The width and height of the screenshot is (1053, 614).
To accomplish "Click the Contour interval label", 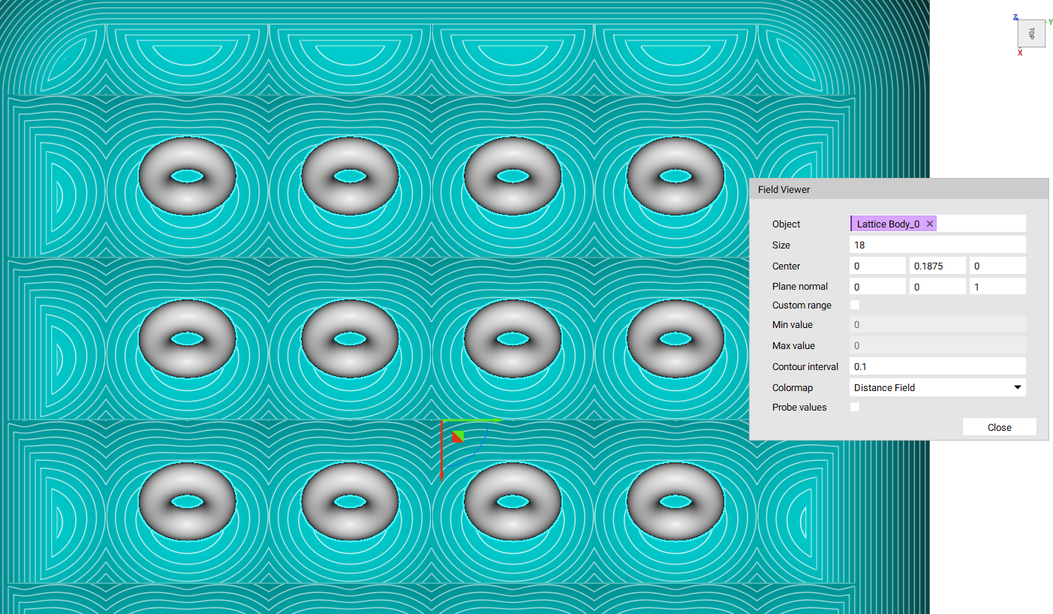I will [x=805, y=366].
